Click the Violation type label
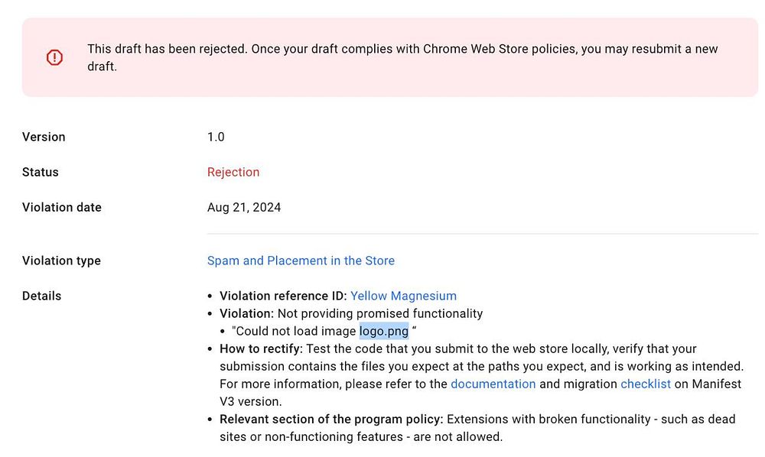Screen dimensions: 765x457 click(61, 261)
